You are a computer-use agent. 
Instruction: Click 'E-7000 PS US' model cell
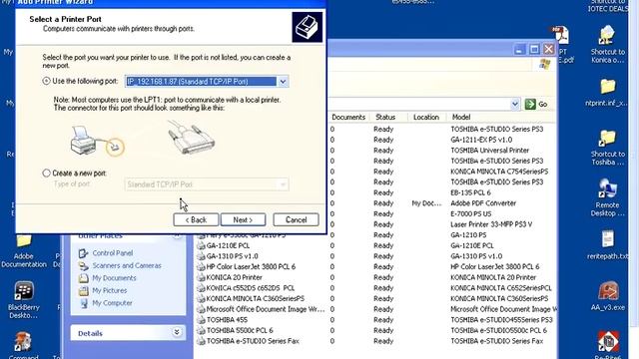tap(470, 213)
